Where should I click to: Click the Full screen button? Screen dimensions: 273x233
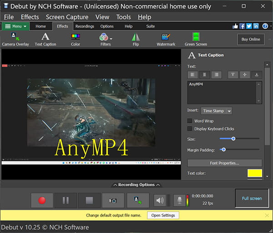click(x=252, y=198)
